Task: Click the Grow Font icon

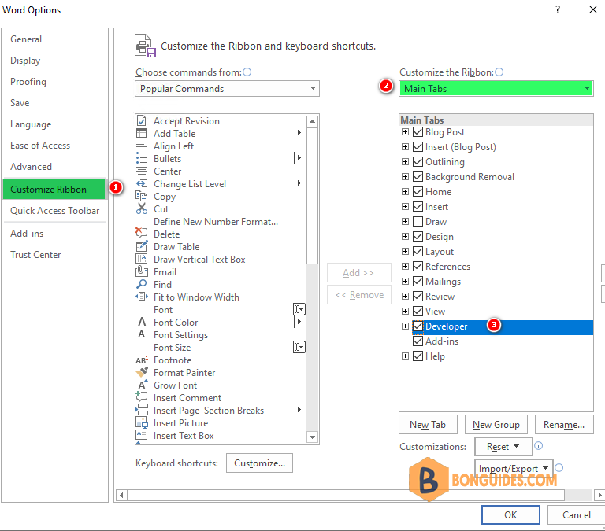Action: (143, 385)
